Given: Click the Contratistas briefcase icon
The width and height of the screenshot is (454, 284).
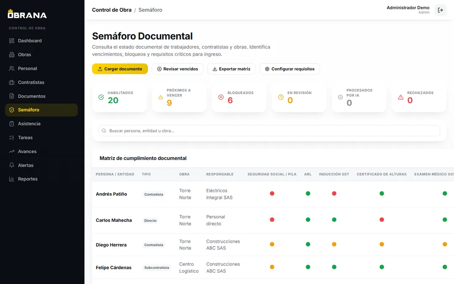Looking at the screenshot, I should pos(12,82).
